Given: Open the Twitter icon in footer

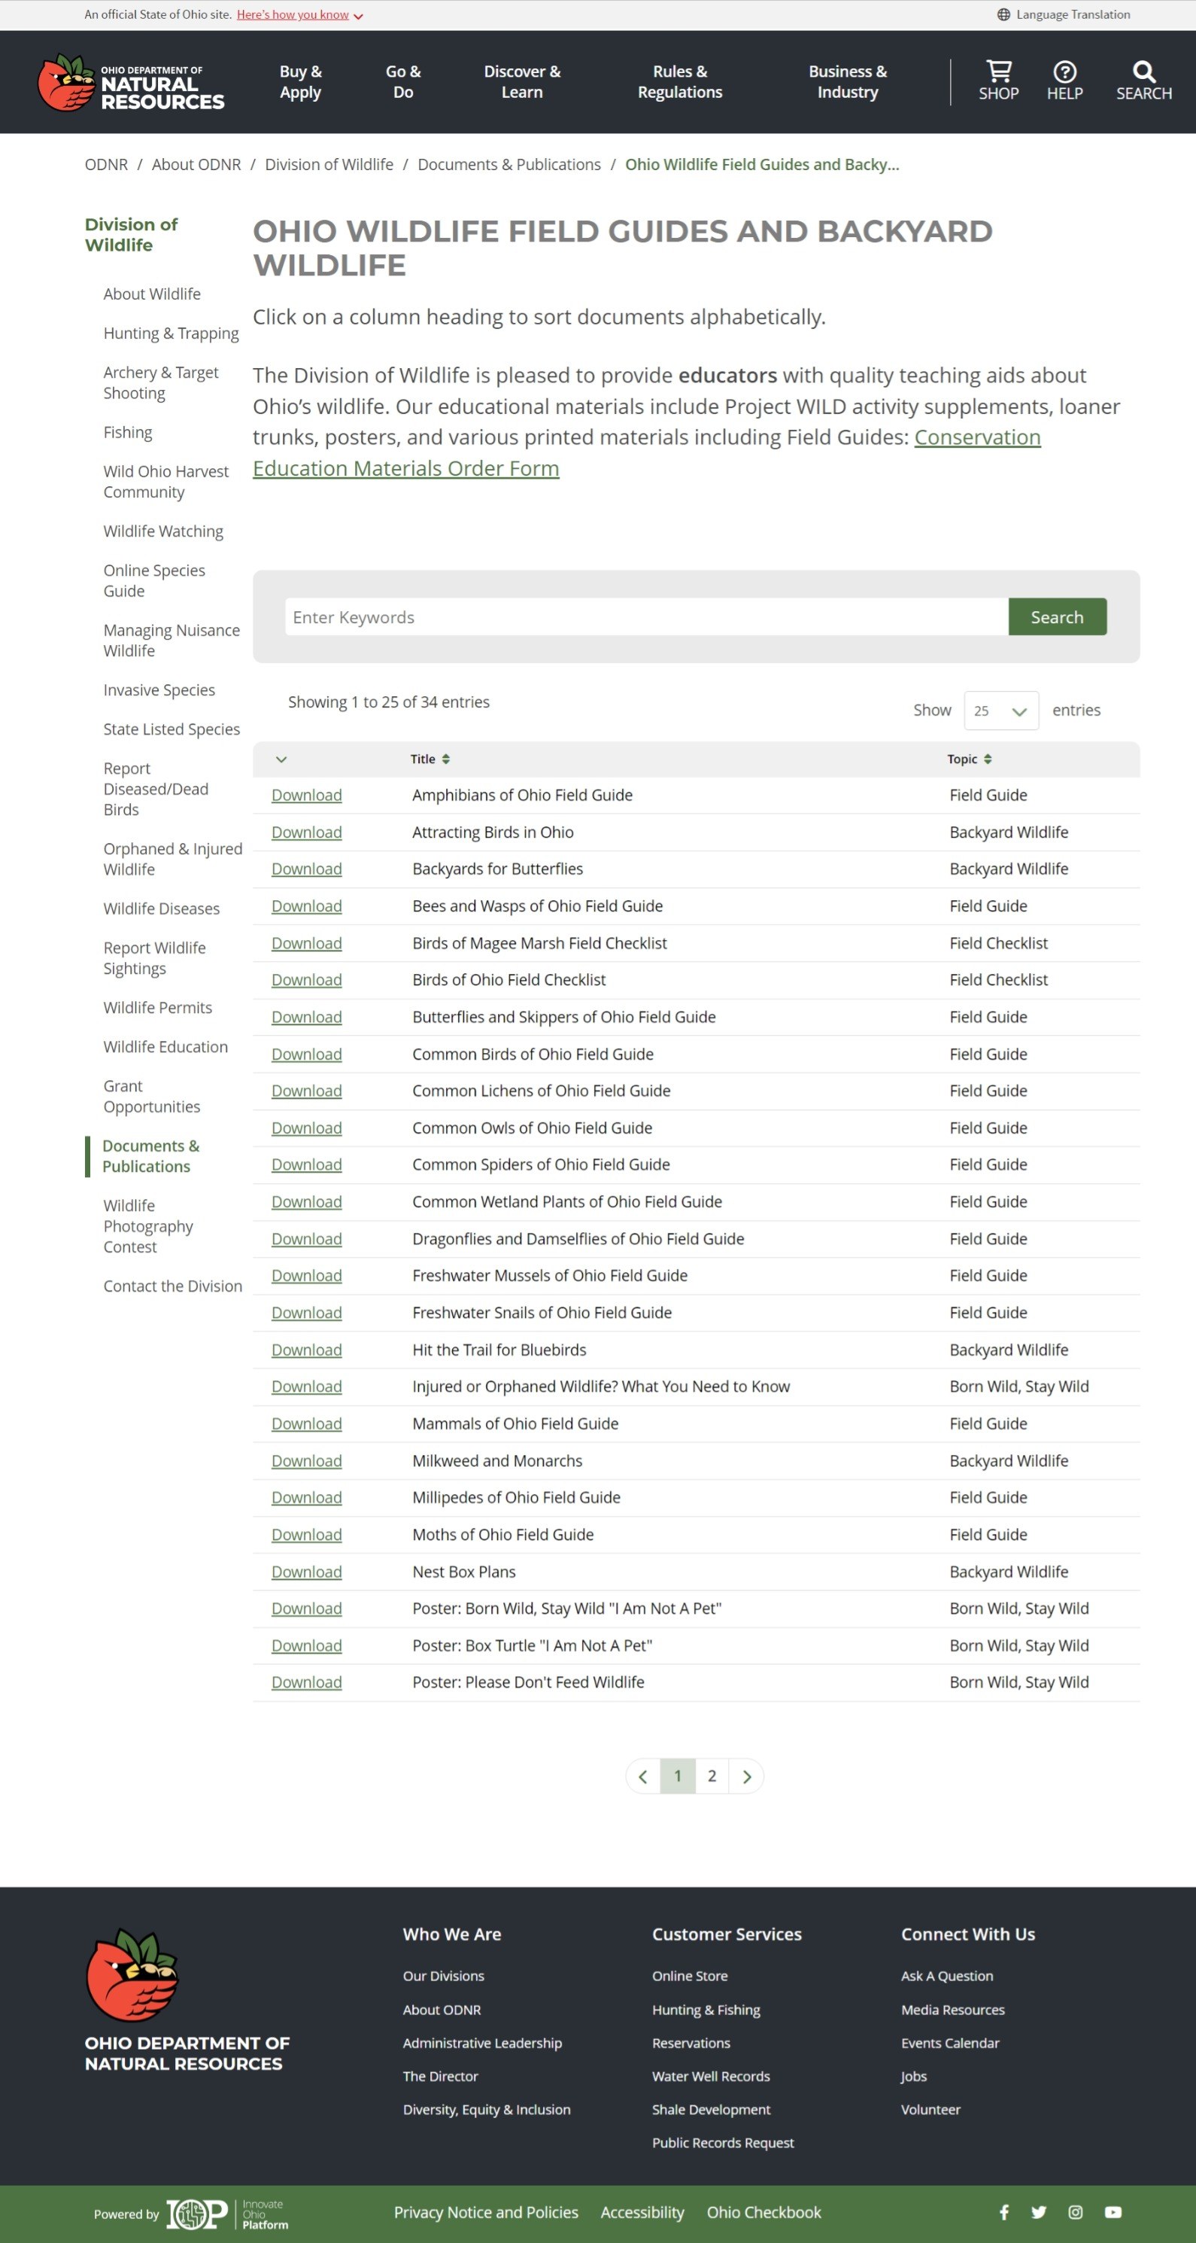Looking at the screenshot, I should coord(1039,2211).
